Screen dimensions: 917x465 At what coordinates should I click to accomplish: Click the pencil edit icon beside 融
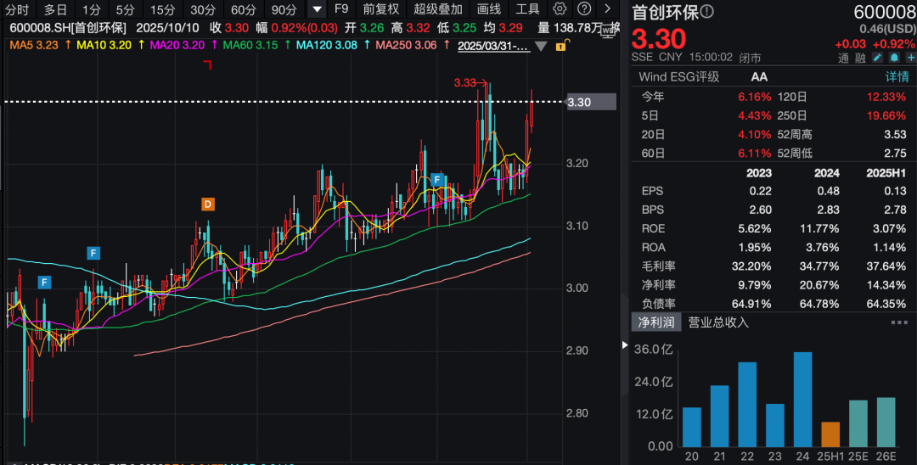[x=877, y=58]
